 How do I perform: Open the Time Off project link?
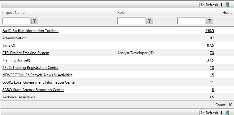click(10, 46)
